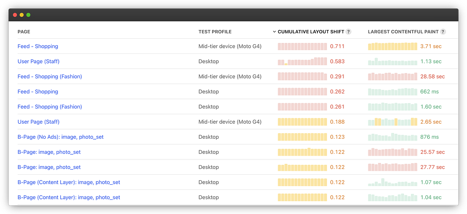Viewport: 467px width, 214px height.
Task: Click the Cumulative Layout Shift help icon
Action: [348, 32]
